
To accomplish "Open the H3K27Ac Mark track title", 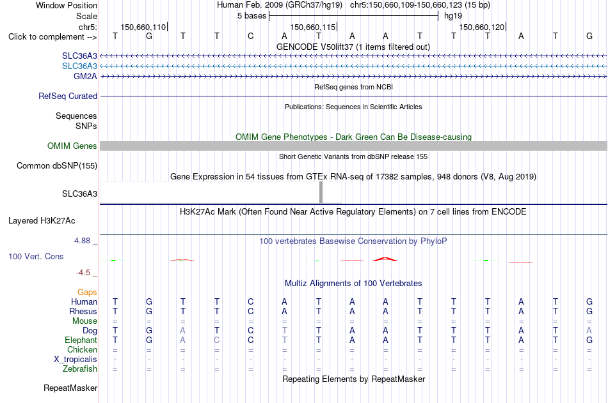I will (353, 212).
